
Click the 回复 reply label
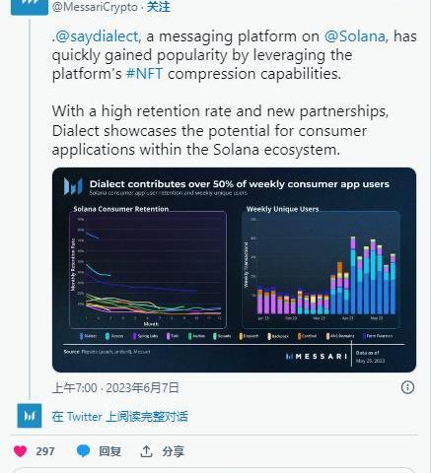point(110,451)
